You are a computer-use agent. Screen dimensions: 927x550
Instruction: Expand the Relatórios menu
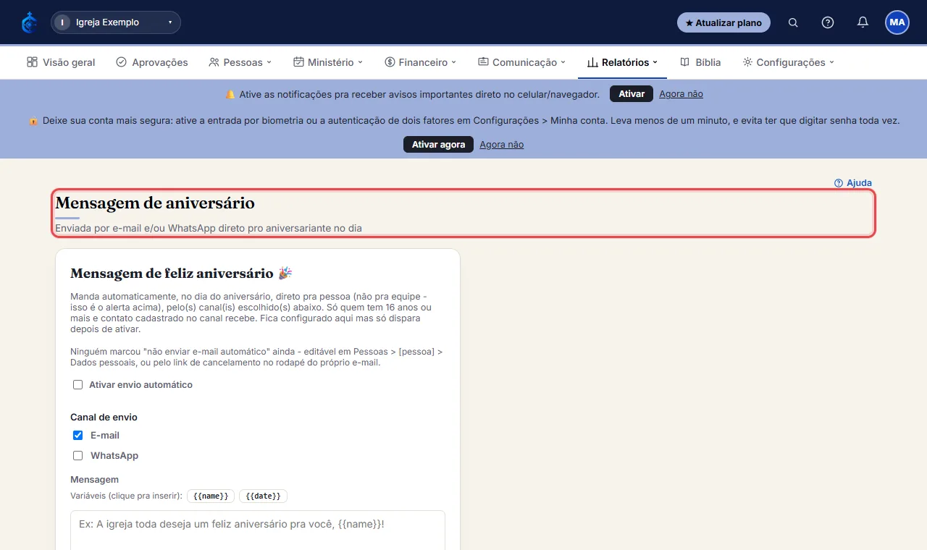[x=622, y=62]
